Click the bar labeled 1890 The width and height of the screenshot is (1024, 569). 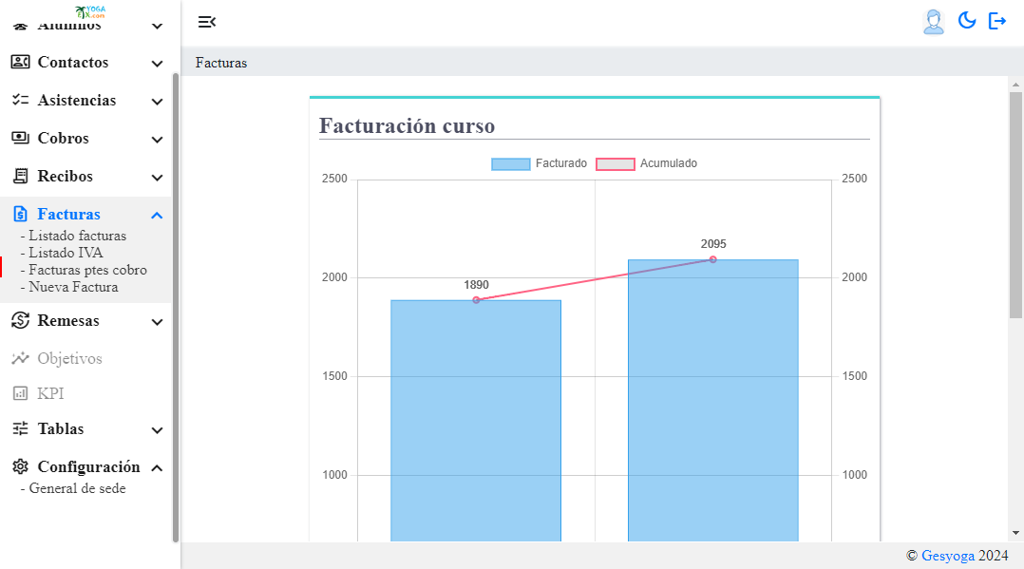tap(476, 421)
